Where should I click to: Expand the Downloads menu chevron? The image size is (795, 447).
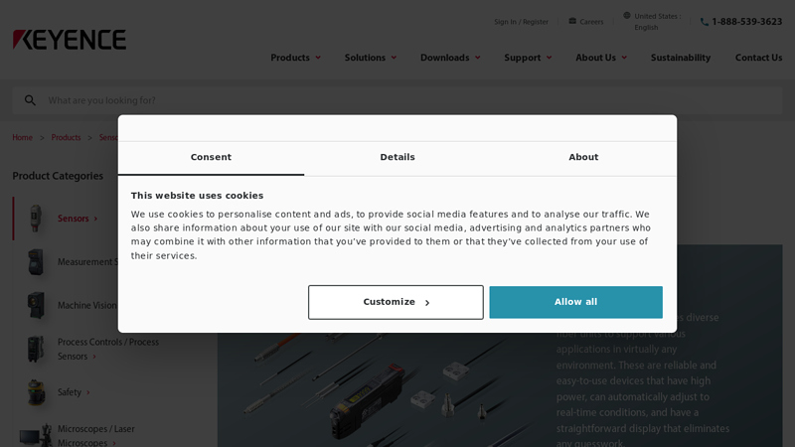tap(478, 58)
